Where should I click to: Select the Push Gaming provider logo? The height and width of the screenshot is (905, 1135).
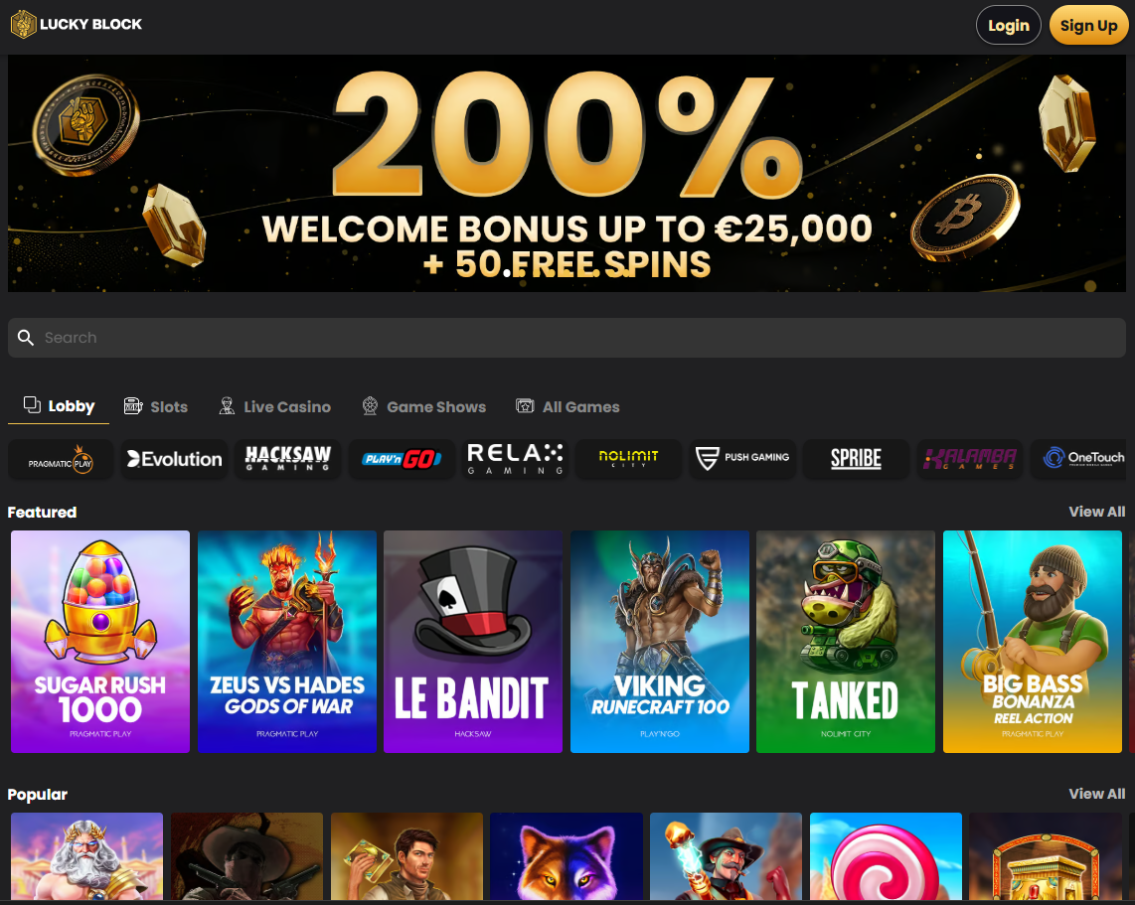tap(742, 459)
